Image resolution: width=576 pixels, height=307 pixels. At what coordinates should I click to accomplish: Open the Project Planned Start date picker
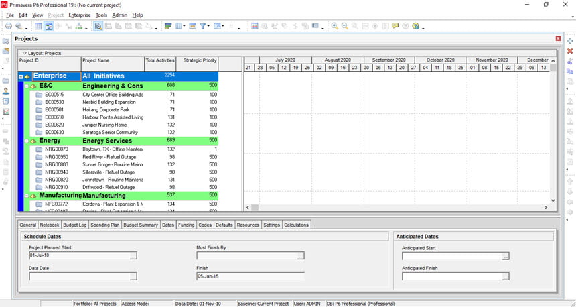(x=133, y=255)
